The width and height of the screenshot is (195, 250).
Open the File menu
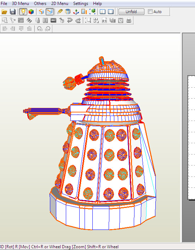pos(4,3)
